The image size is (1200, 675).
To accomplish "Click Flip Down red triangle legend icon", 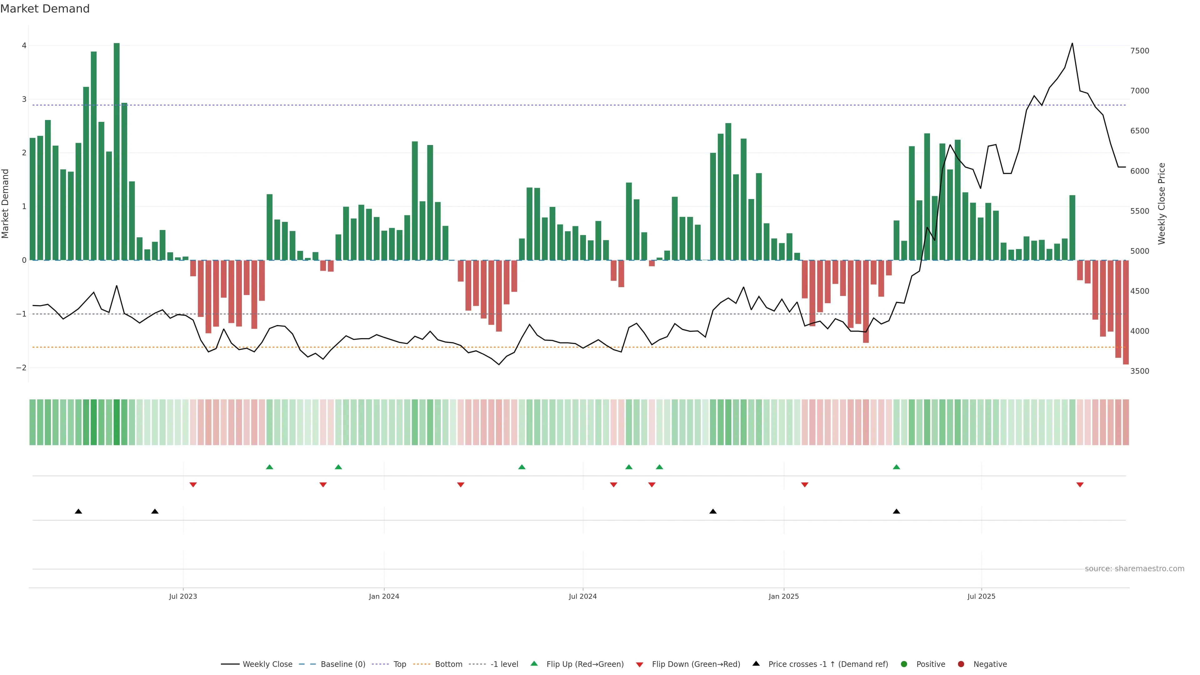I will (x=640, y=665).
